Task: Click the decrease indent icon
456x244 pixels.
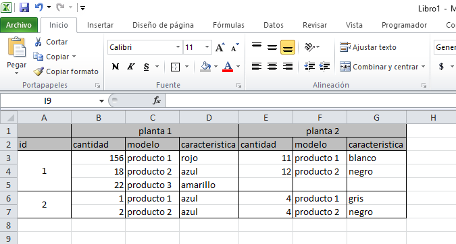Action: click(x=309, y=67)
